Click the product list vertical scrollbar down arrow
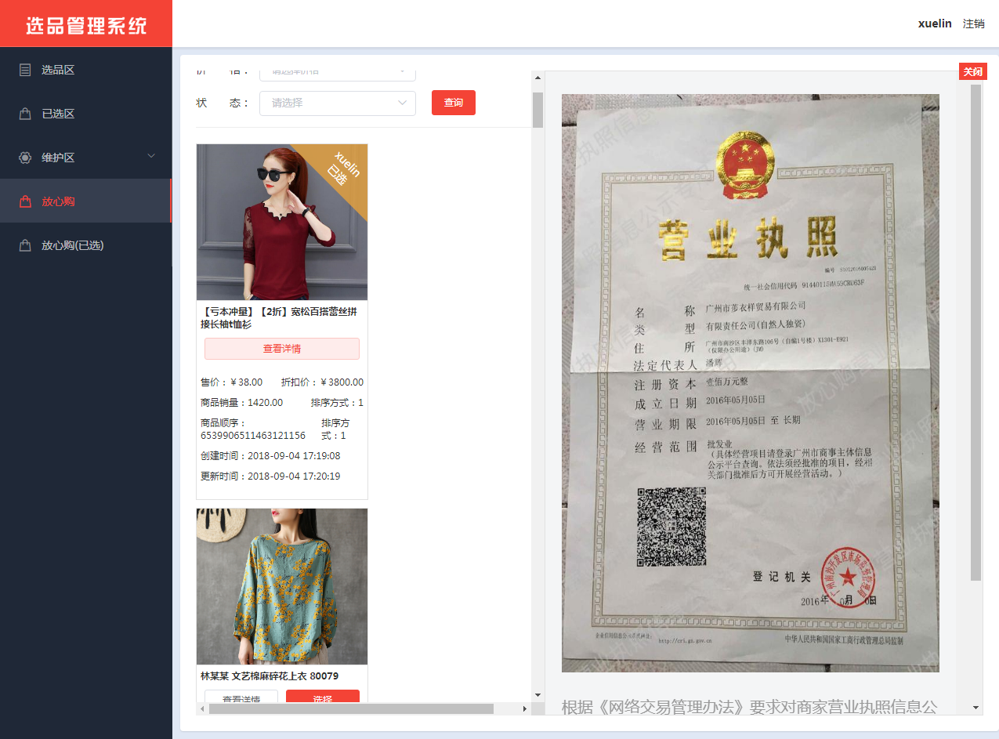The width and height of the screenshot is (999, 739). click(538, 695)
